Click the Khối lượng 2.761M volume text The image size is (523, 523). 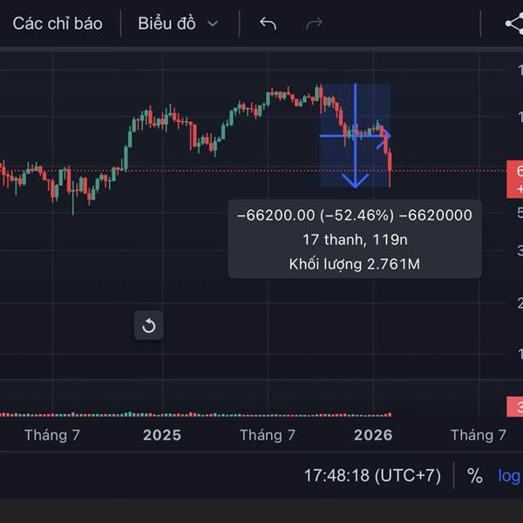click(354, 263)
